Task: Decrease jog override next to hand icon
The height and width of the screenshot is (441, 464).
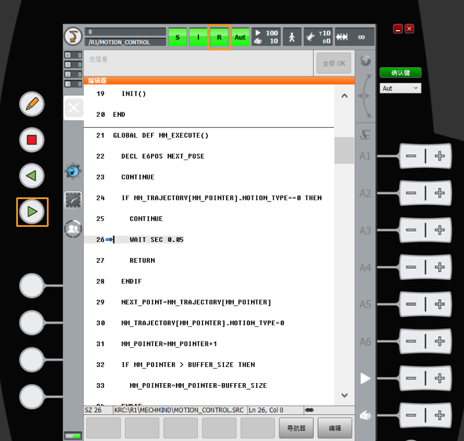Action: click(x=411, y=415)
